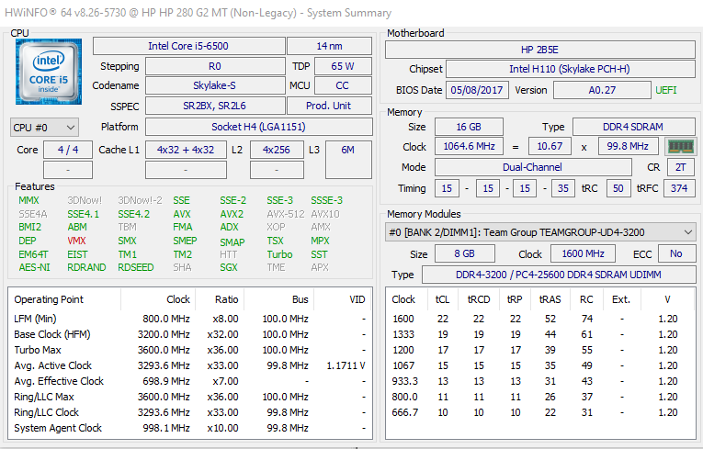
Task: Click the tRAS column header in timings table
Action: click(x=550, y=299)
